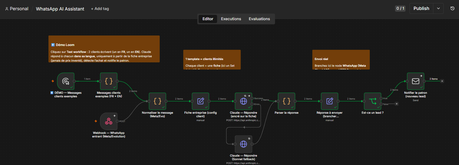Switch to the Evaluations tab

coord(259,19)
